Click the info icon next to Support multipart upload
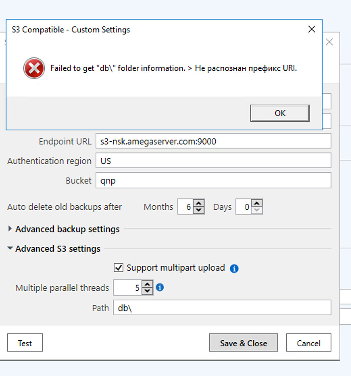Screen dimensions: 351x376 pos(234,268)
